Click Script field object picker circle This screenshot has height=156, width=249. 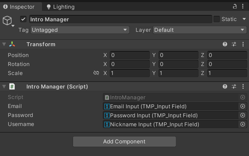(243, 97)
